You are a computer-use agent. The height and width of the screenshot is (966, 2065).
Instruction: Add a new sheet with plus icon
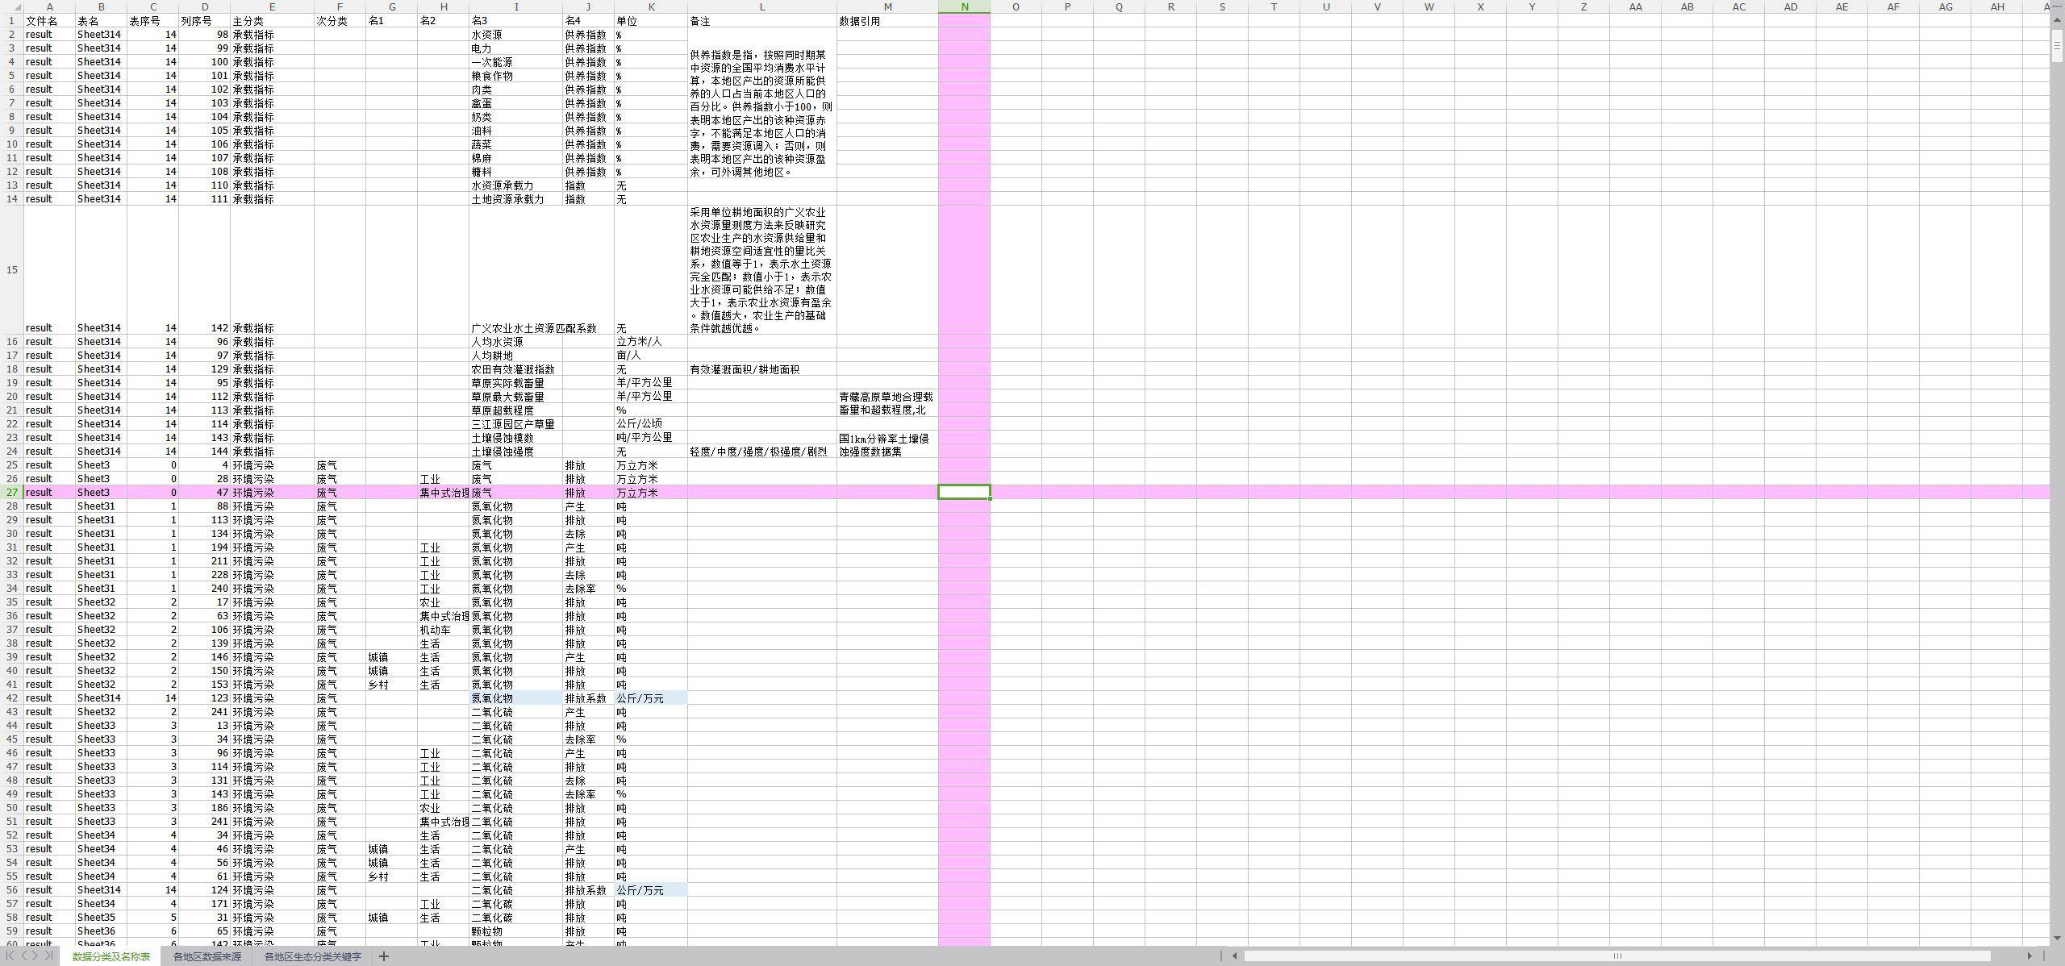(384, 956)
